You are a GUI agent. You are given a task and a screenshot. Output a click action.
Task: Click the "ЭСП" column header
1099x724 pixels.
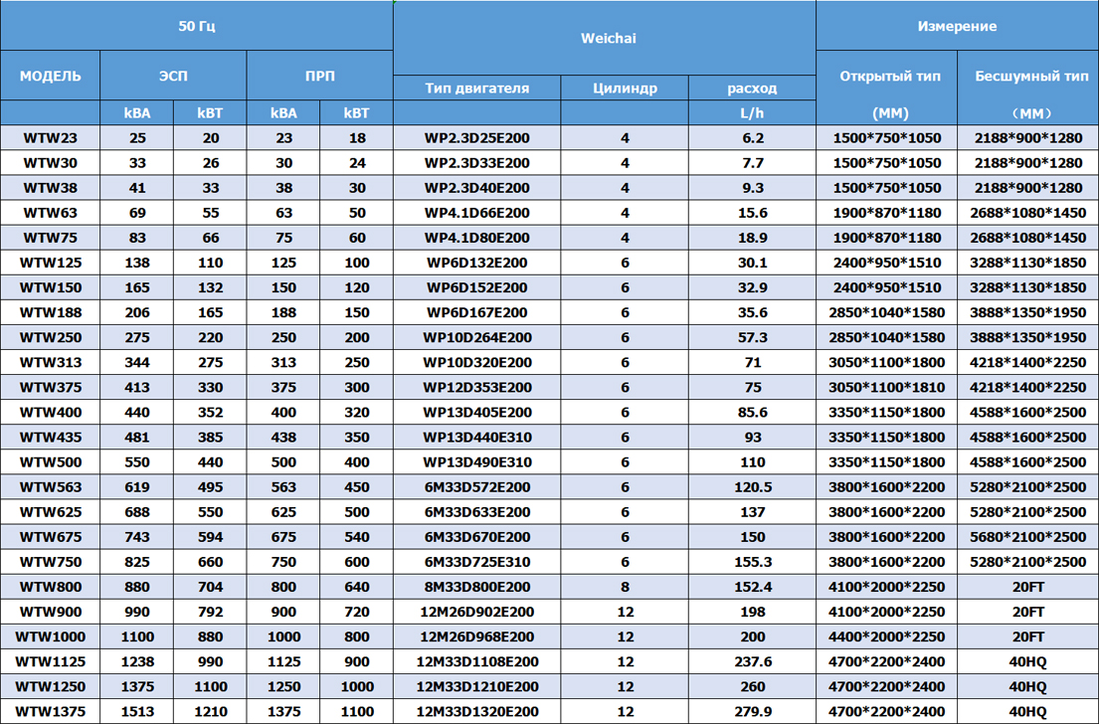pyautogui.click(x=173, y=76)
